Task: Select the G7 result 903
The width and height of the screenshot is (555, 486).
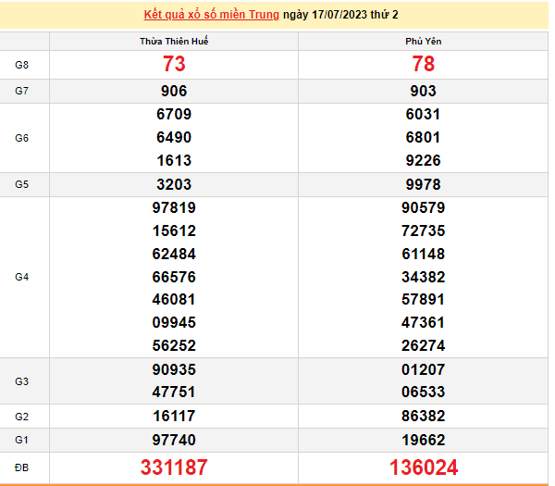Action: point(424,91)
